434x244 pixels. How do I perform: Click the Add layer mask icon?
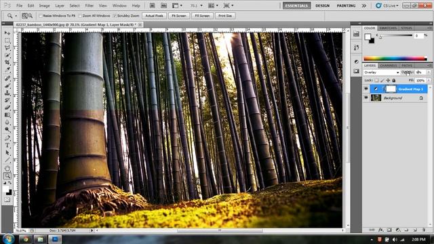389,230
